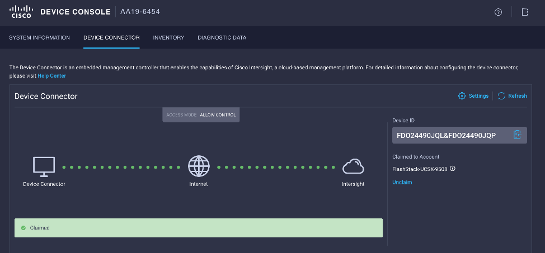Click the Unclaim link

pyautogui.click(x=402, y=182)
